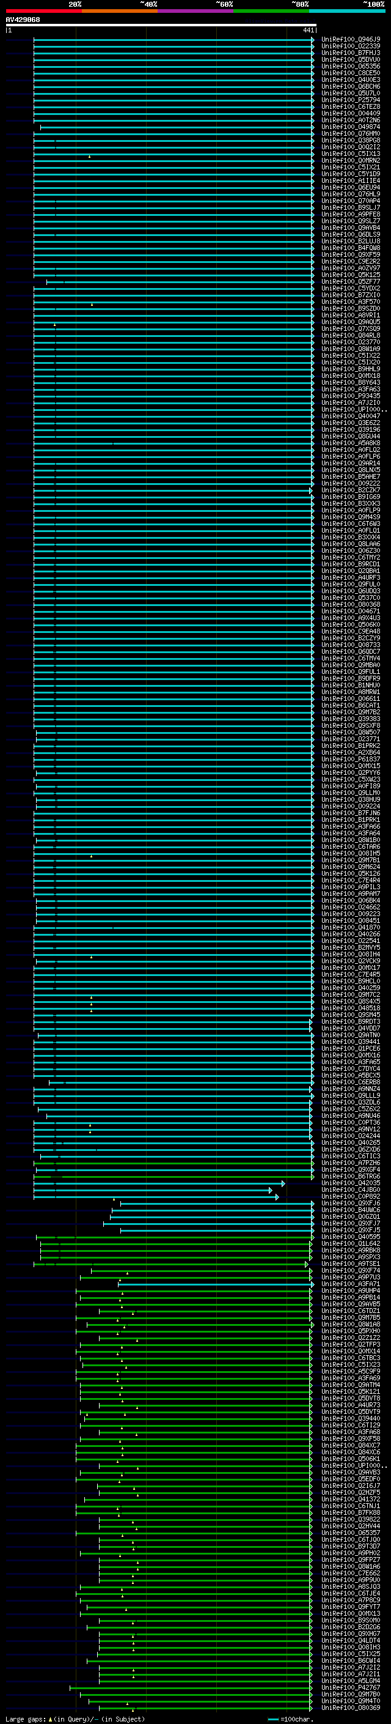
Task: Click the green ~80% identity legend segment
Action: point(271,11)
